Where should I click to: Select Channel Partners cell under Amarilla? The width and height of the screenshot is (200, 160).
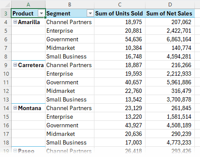coord(70,22)
